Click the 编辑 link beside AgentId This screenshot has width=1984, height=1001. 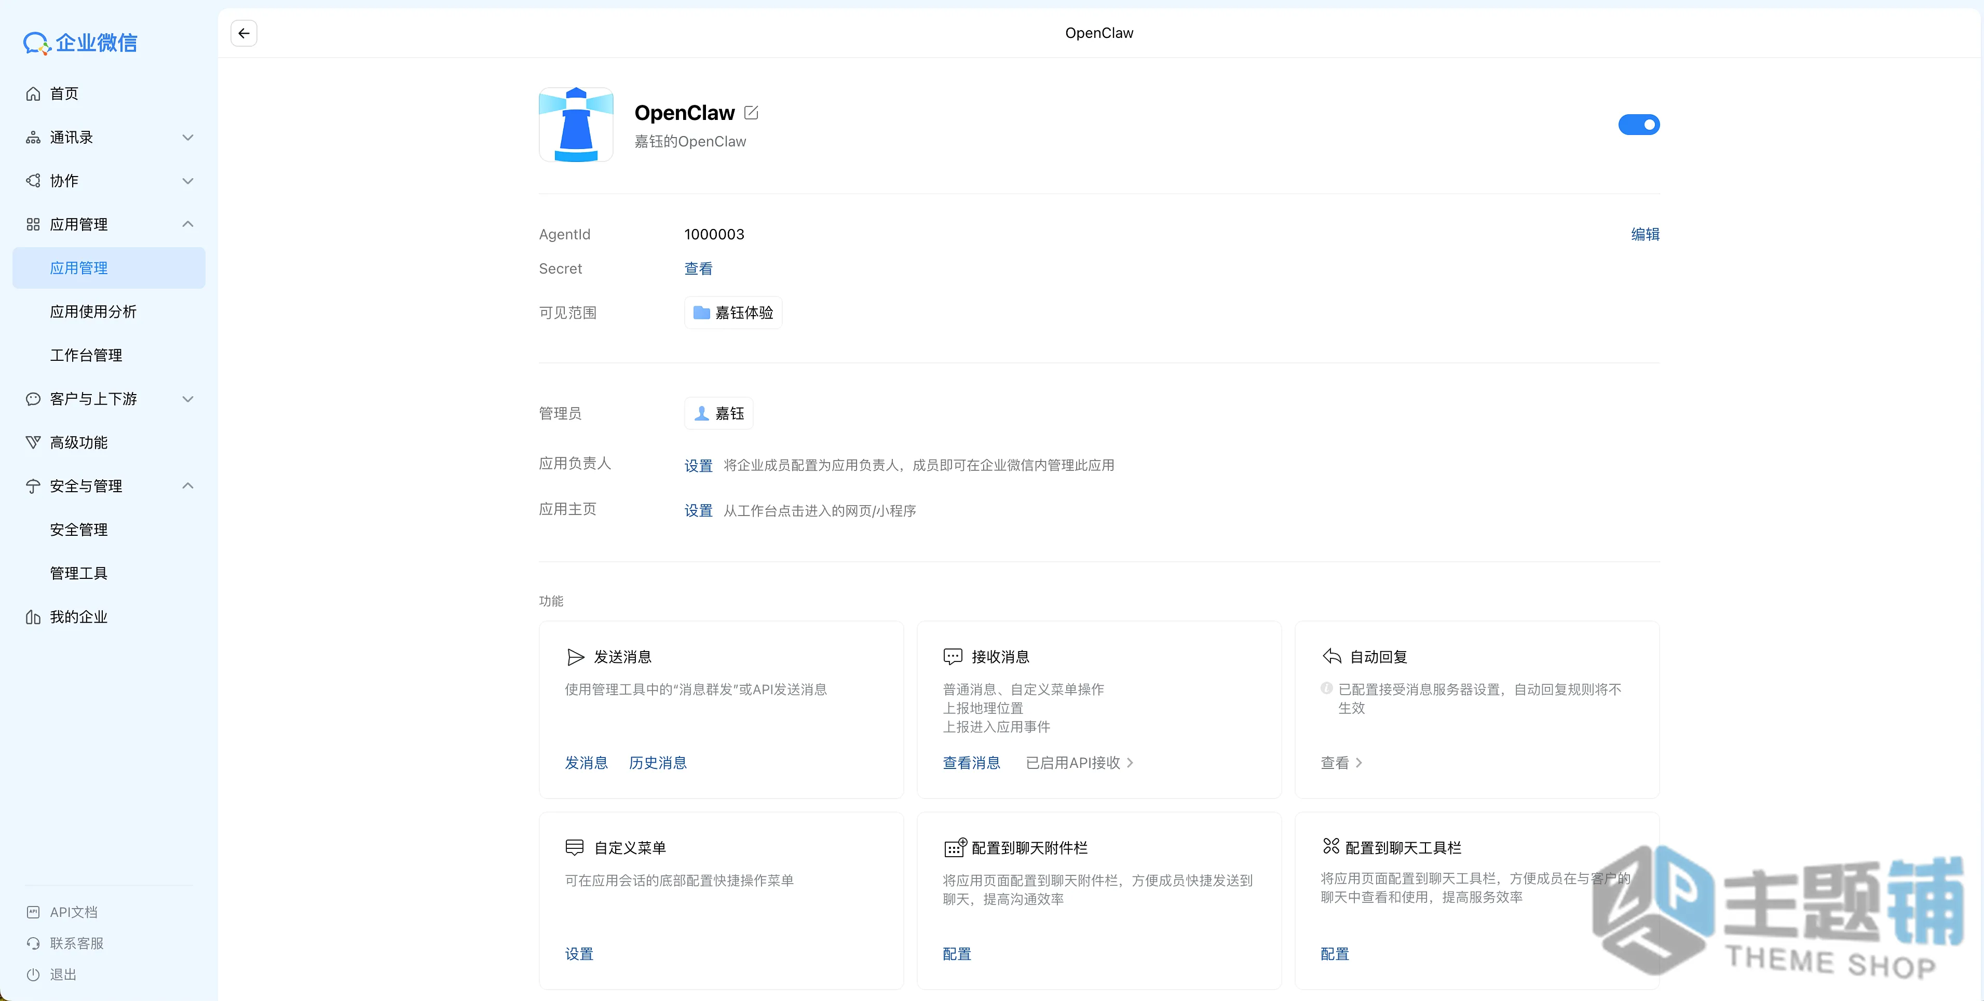(x=1645, y=234)
